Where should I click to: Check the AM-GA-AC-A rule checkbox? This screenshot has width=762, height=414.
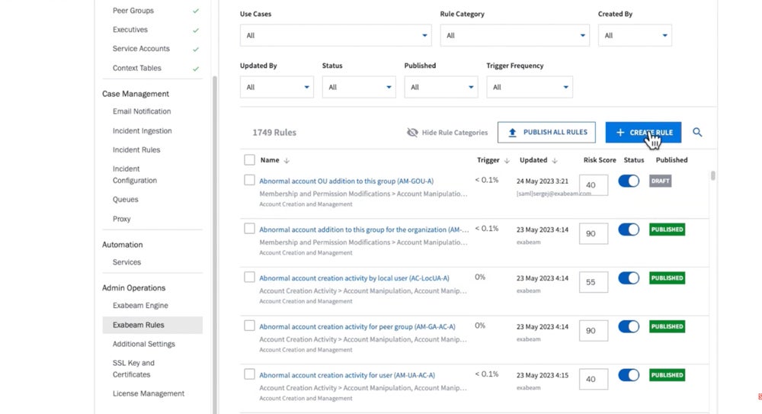[249, 326]
